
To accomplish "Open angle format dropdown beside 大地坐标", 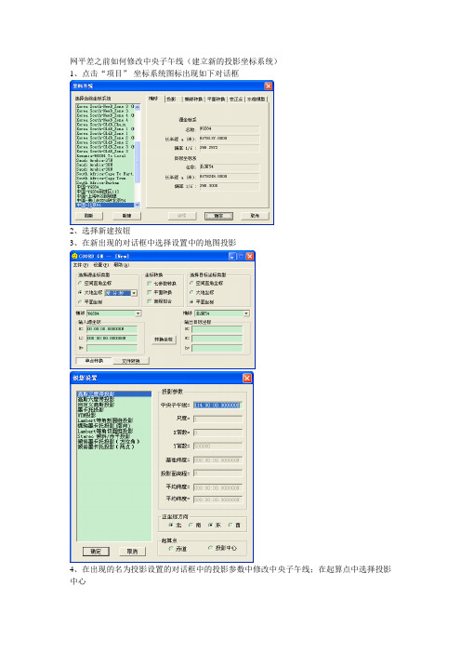I will coord(134,293).
